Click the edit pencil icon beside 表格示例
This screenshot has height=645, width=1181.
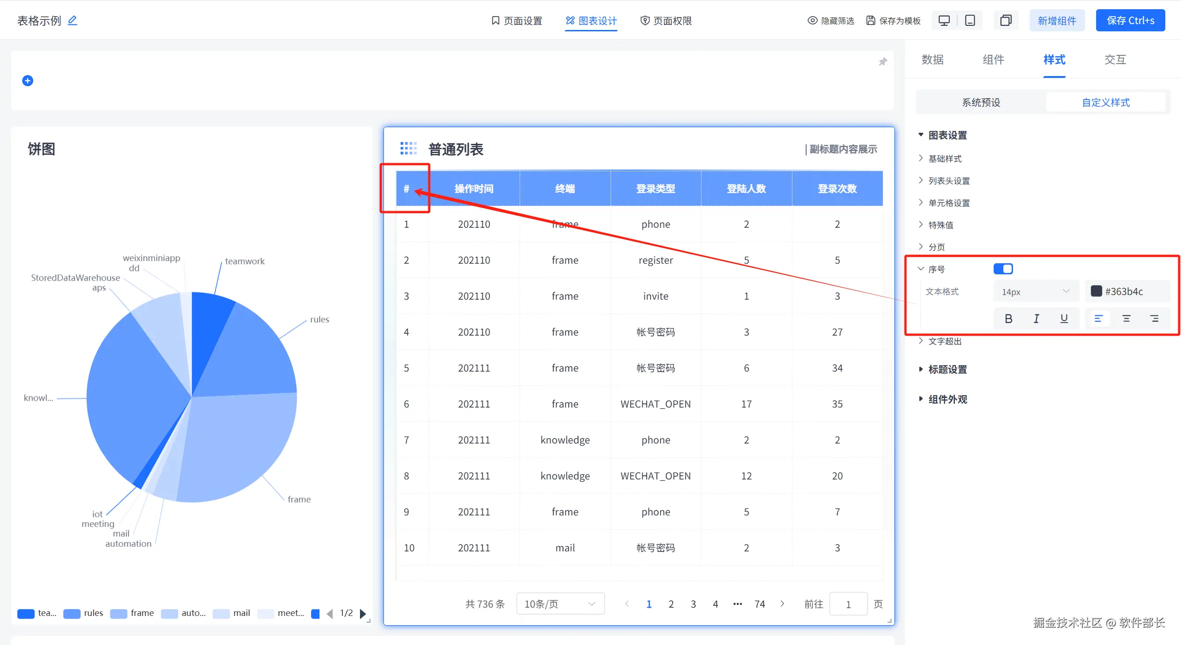tap(72, 20)
